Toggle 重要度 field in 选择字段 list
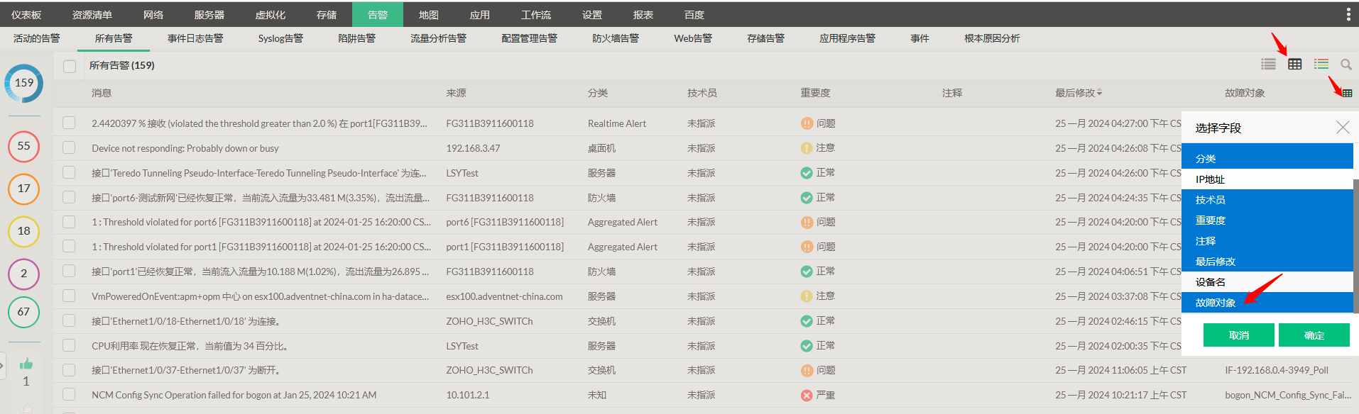Viewport: 1359px width, 414px height. [1267, 220]
